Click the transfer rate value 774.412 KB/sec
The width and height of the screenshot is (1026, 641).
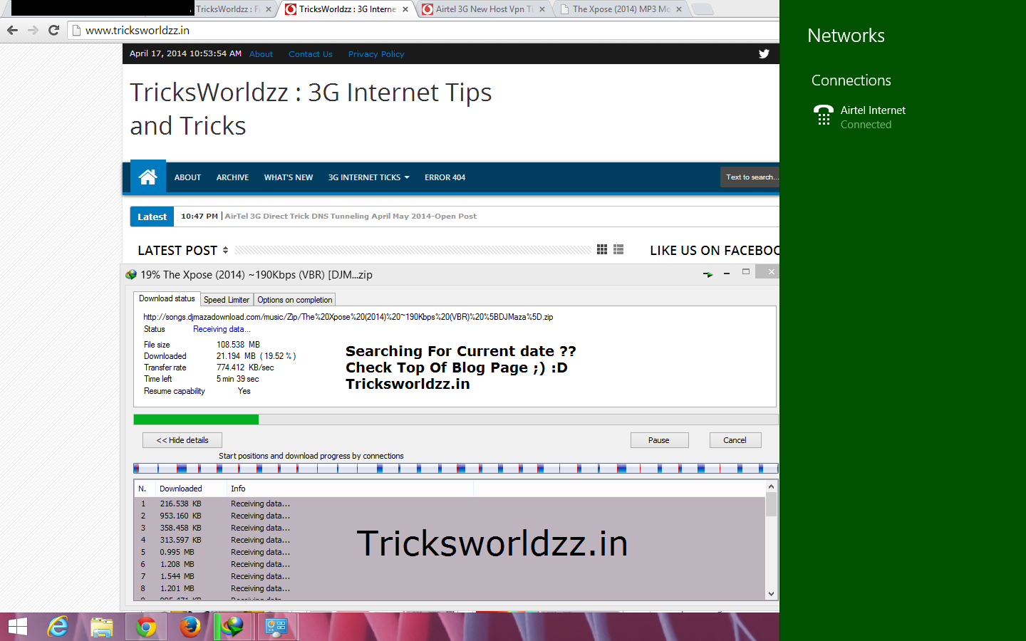pyautogui.click(x=245, y=368)
